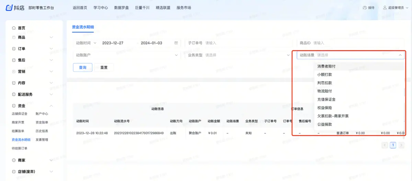412x181 pixels.
Task: Open the 接待 headset icon
Action: pyautogui.click(x=365, y=8)
